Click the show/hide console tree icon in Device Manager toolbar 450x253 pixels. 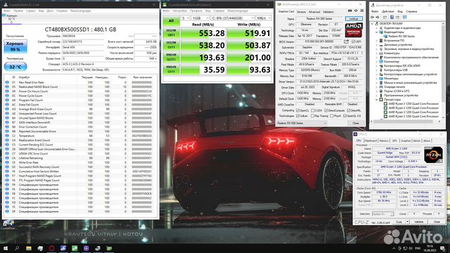(x=385, y=17)
